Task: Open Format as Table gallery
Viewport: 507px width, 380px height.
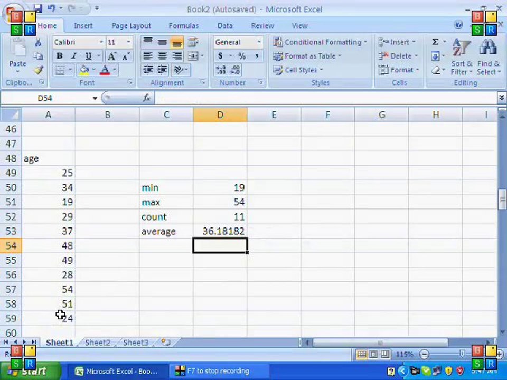Action: click(307, 56)
